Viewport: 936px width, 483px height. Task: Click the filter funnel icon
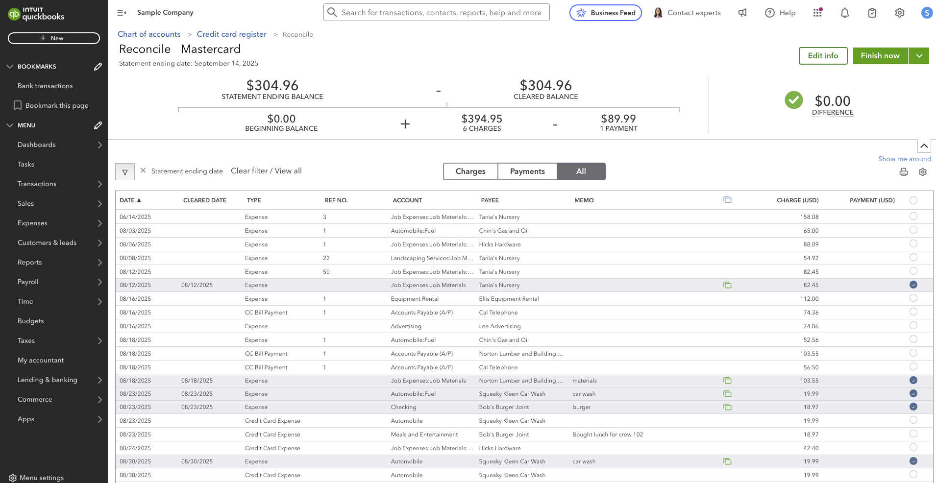(125, 172)
